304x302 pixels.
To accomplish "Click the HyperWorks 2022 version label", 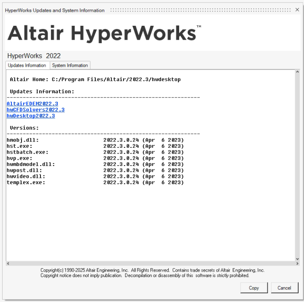I will click(34, 56).
